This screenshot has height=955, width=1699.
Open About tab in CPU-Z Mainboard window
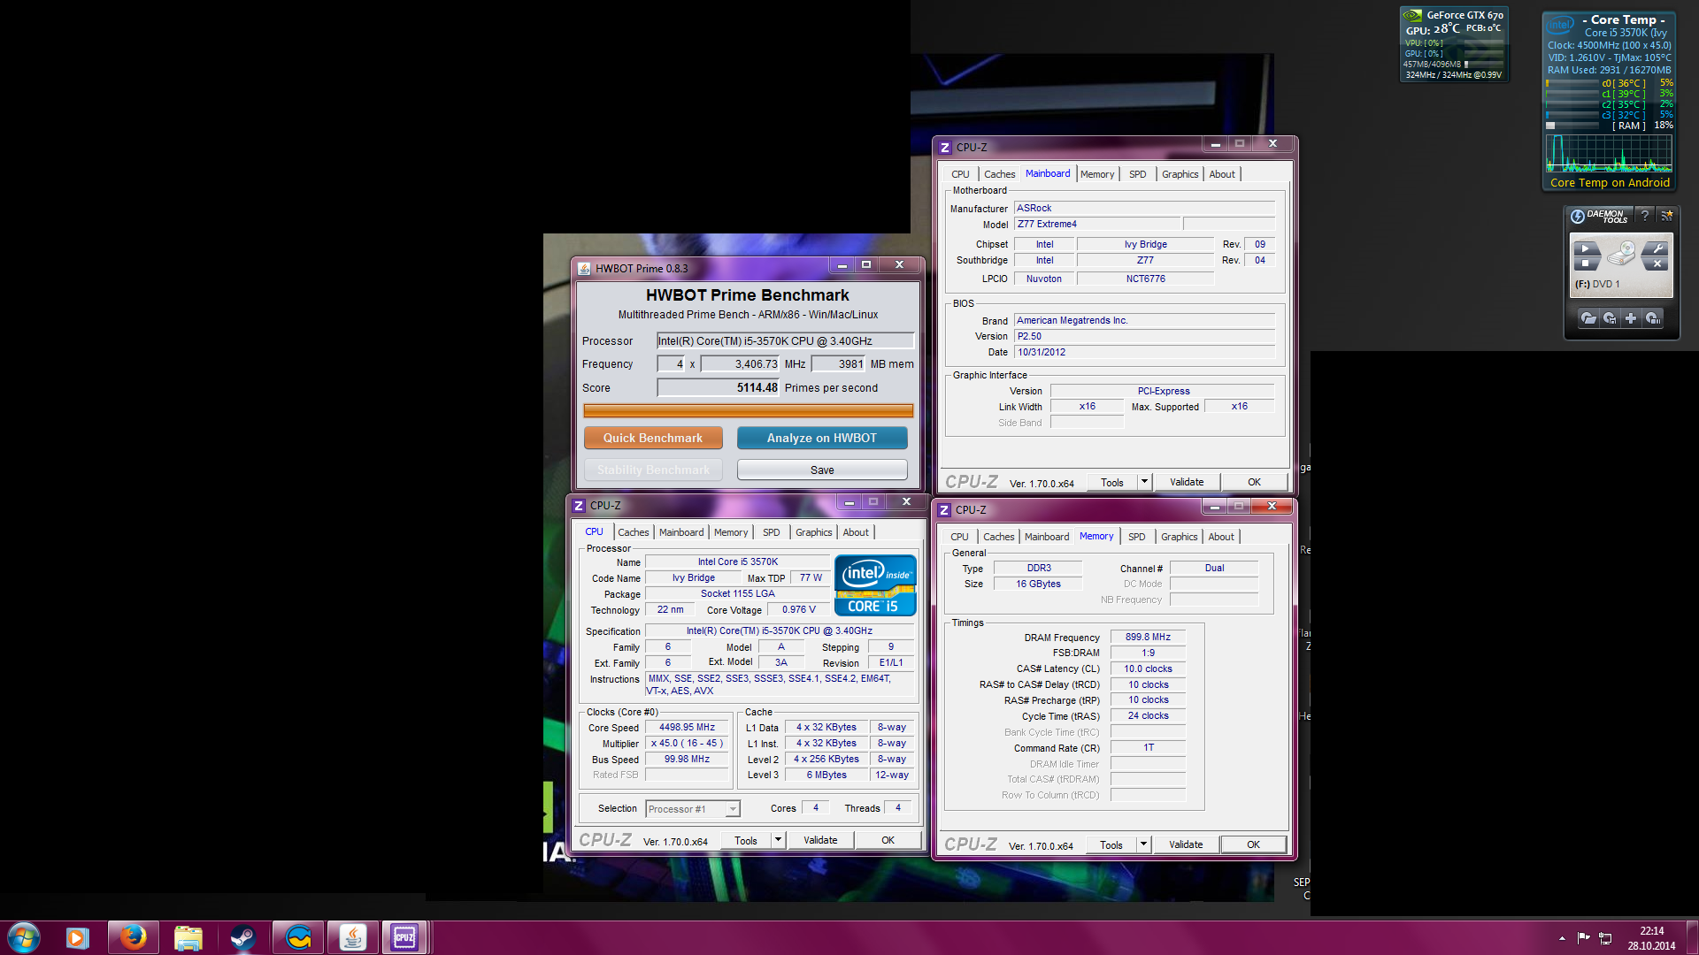pyautogui.click(x=1222, y=174)
